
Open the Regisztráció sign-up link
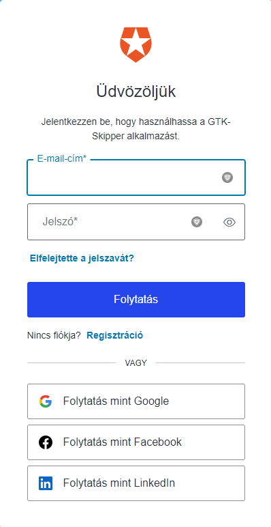pyautogui.click(x=114, y=335)
